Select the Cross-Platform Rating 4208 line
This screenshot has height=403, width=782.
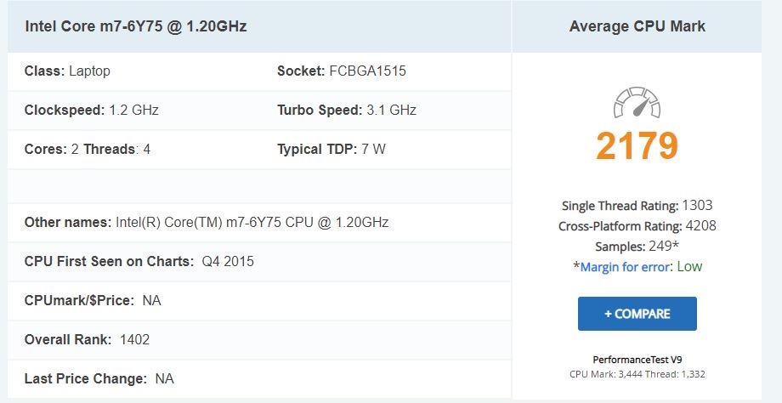(x=637, y=225)
